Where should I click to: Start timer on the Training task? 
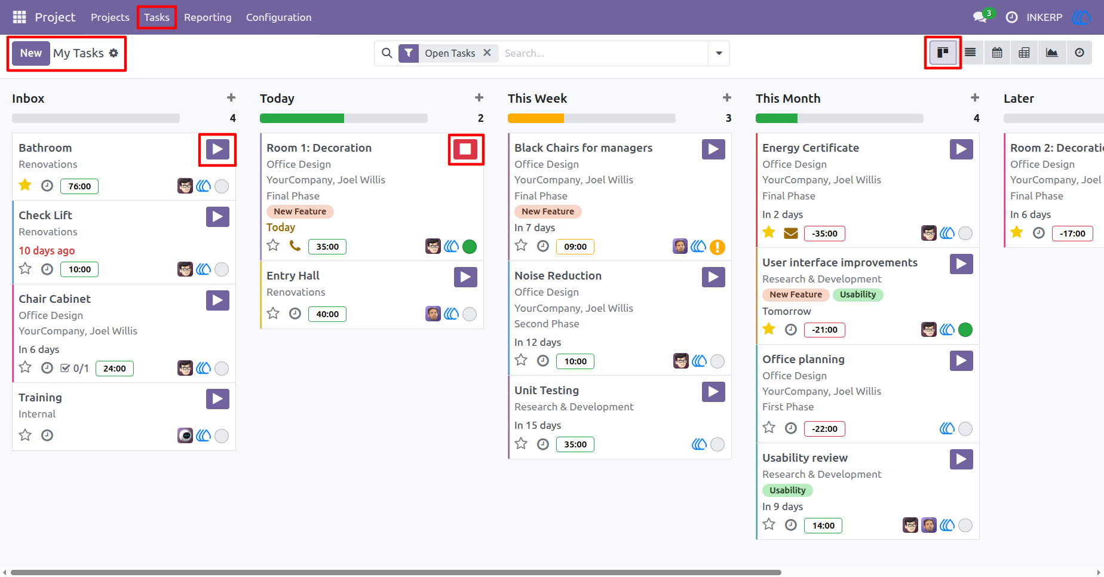217,399
